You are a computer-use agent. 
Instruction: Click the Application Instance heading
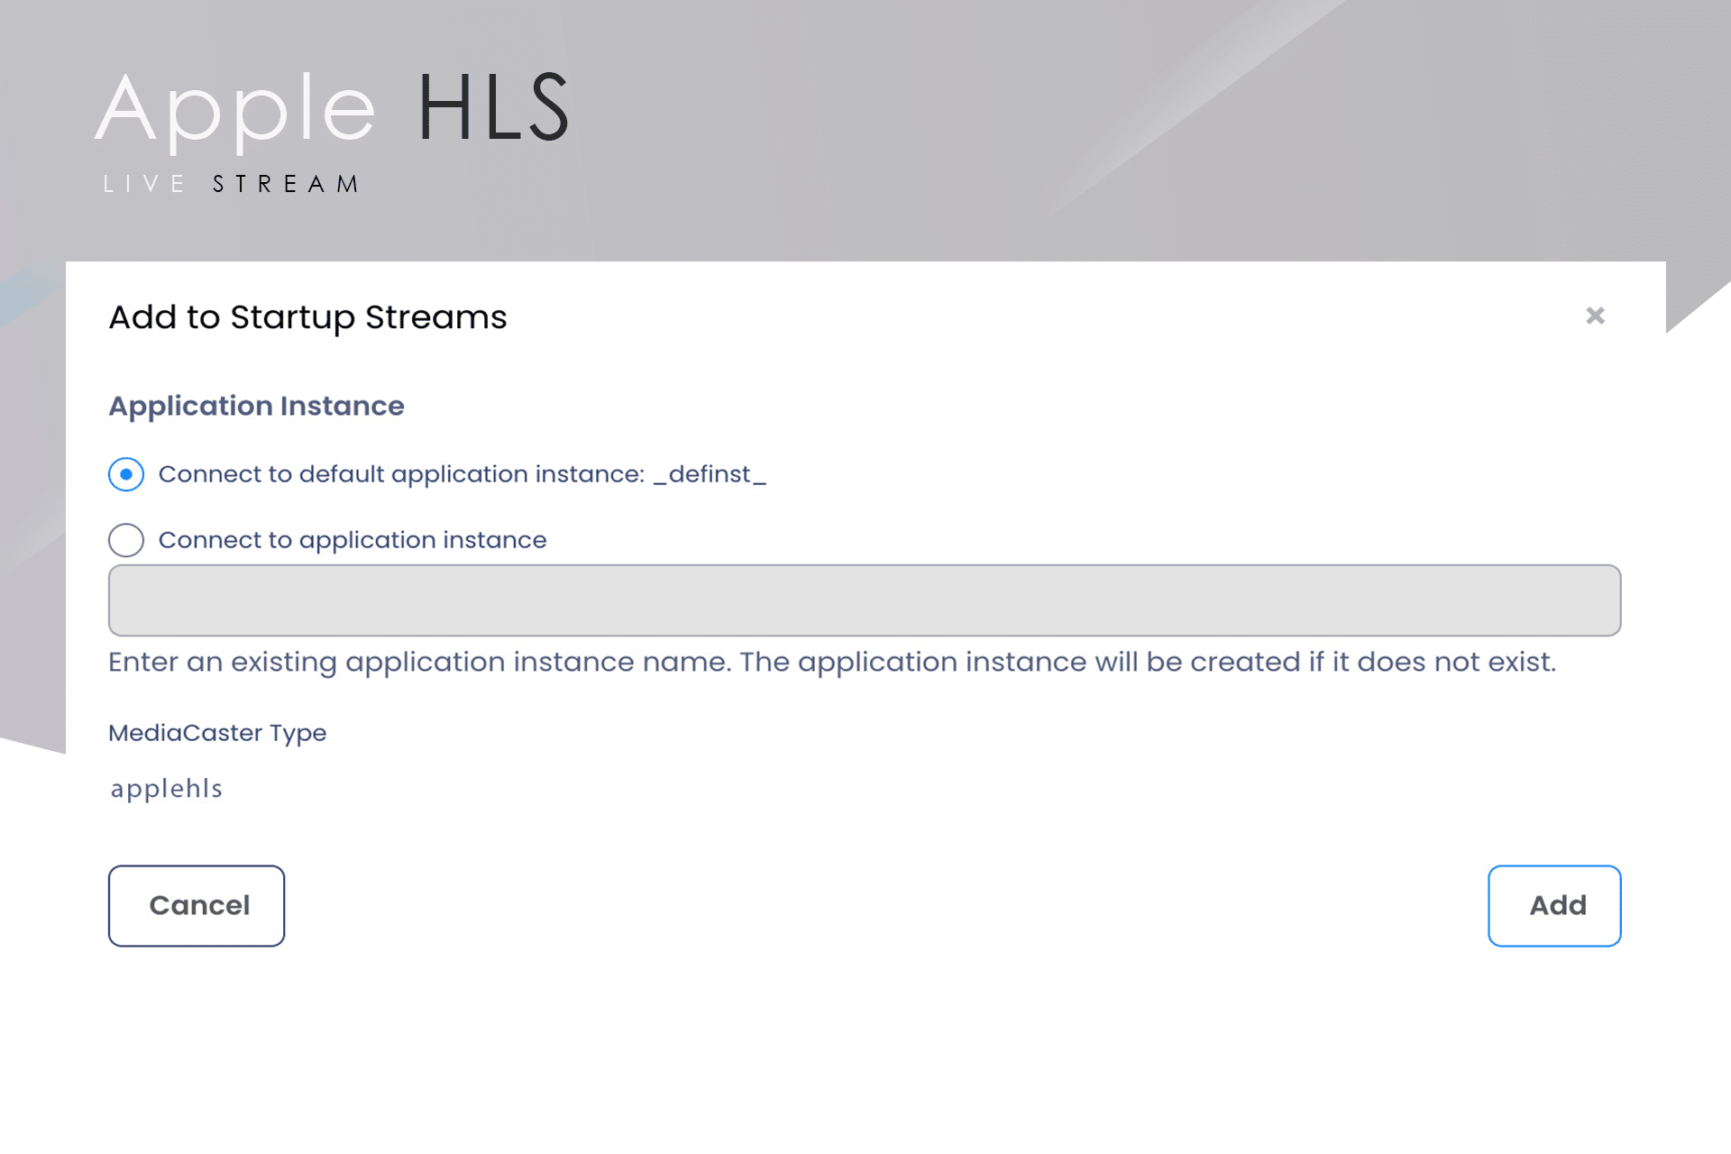point(256,407)
